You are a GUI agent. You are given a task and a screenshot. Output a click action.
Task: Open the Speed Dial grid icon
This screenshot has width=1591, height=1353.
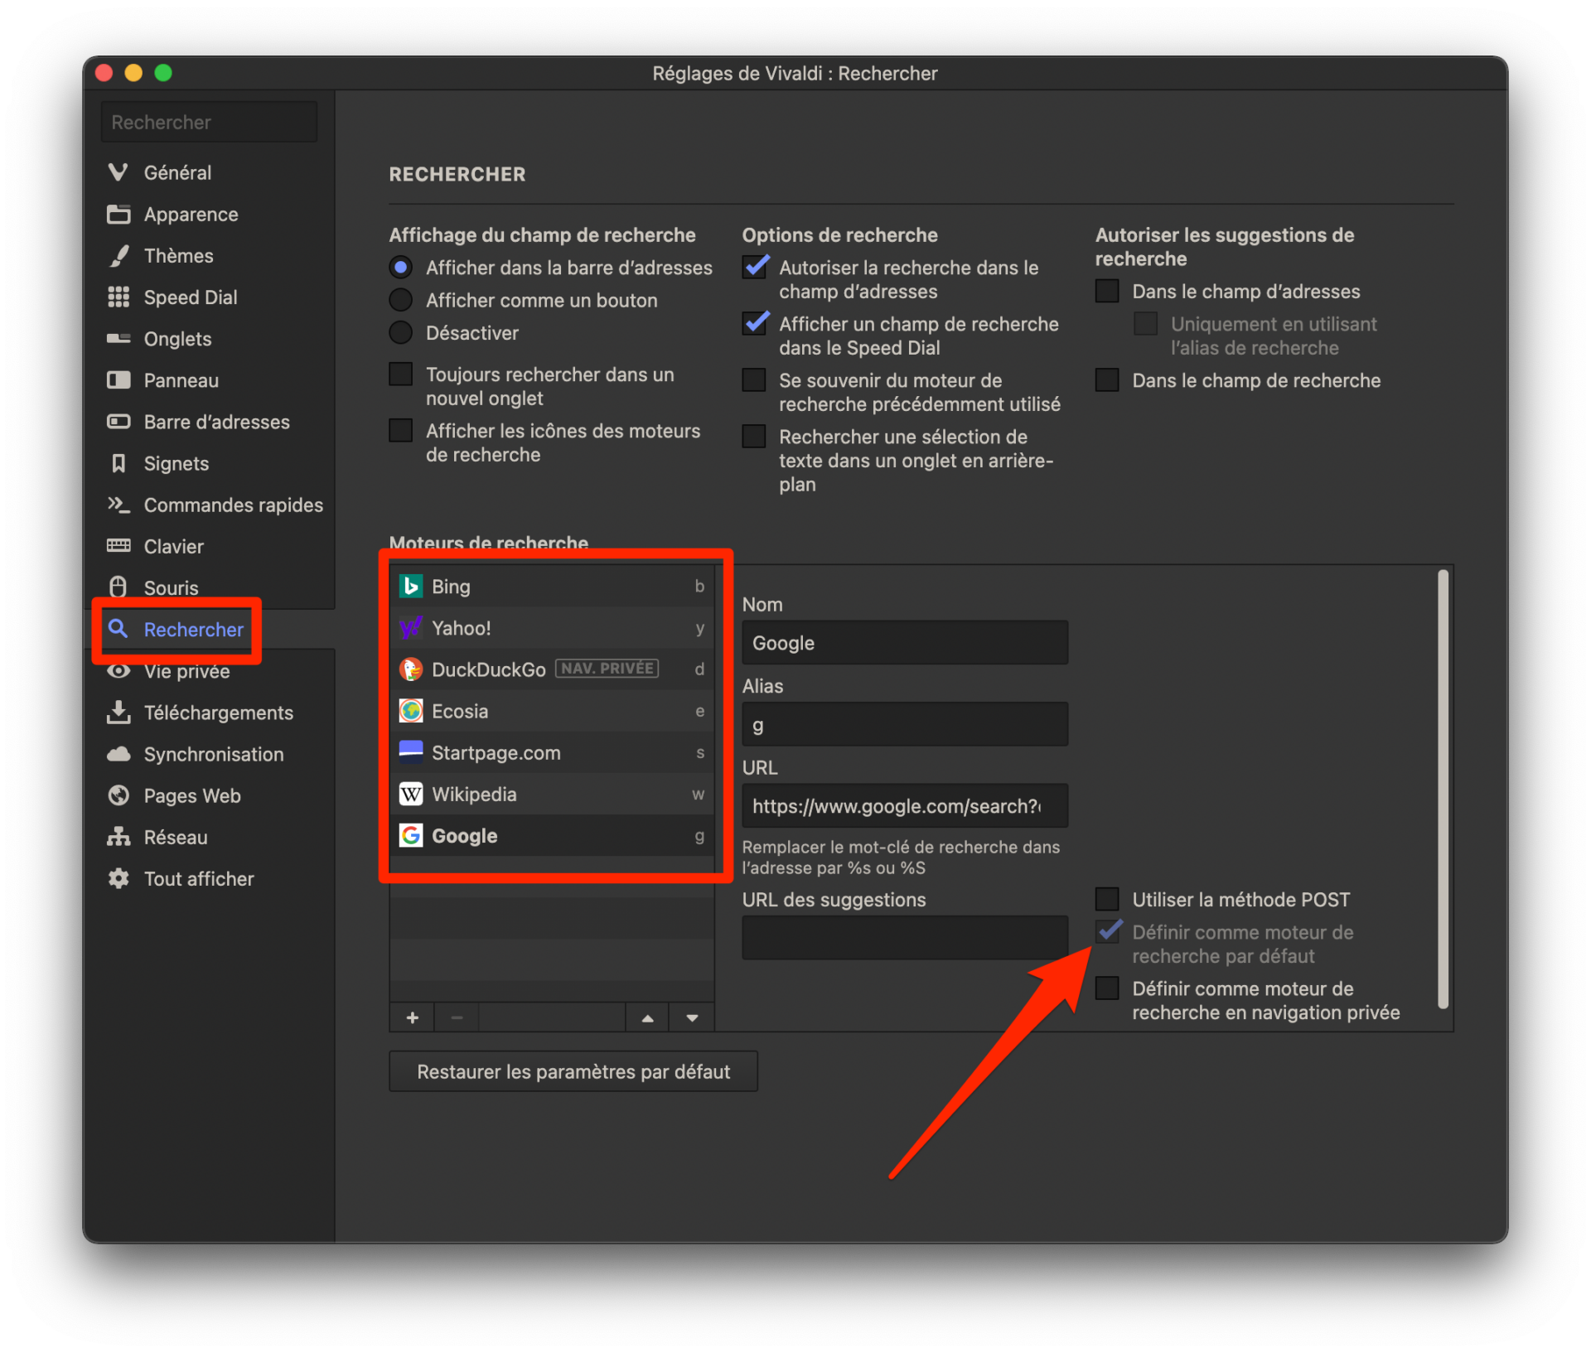tap(118, 297)
